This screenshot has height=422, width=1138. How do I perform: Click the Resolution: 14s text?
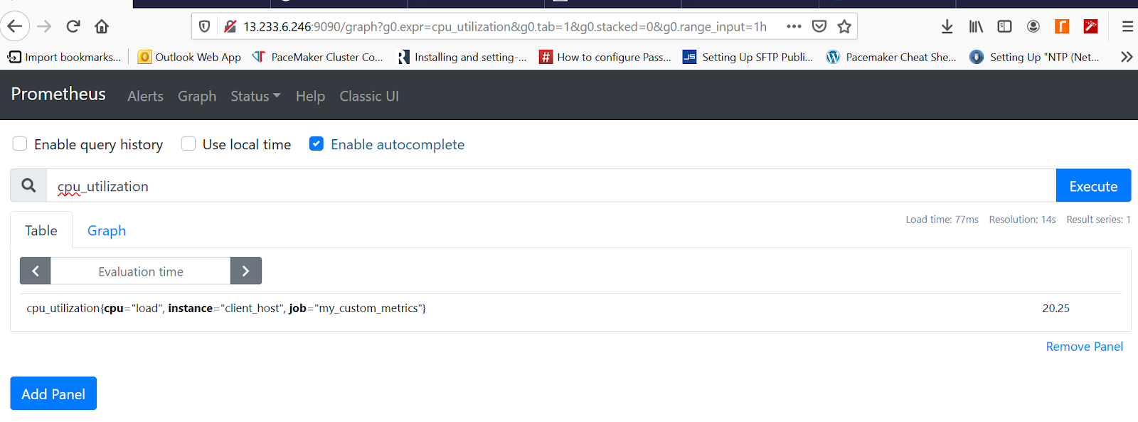1022,220
